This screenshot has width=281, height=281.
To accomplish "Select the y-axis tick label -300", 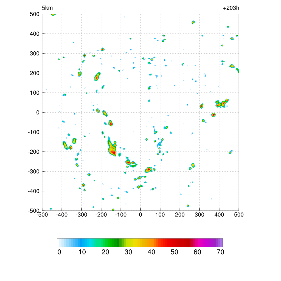I will [34, 172].
